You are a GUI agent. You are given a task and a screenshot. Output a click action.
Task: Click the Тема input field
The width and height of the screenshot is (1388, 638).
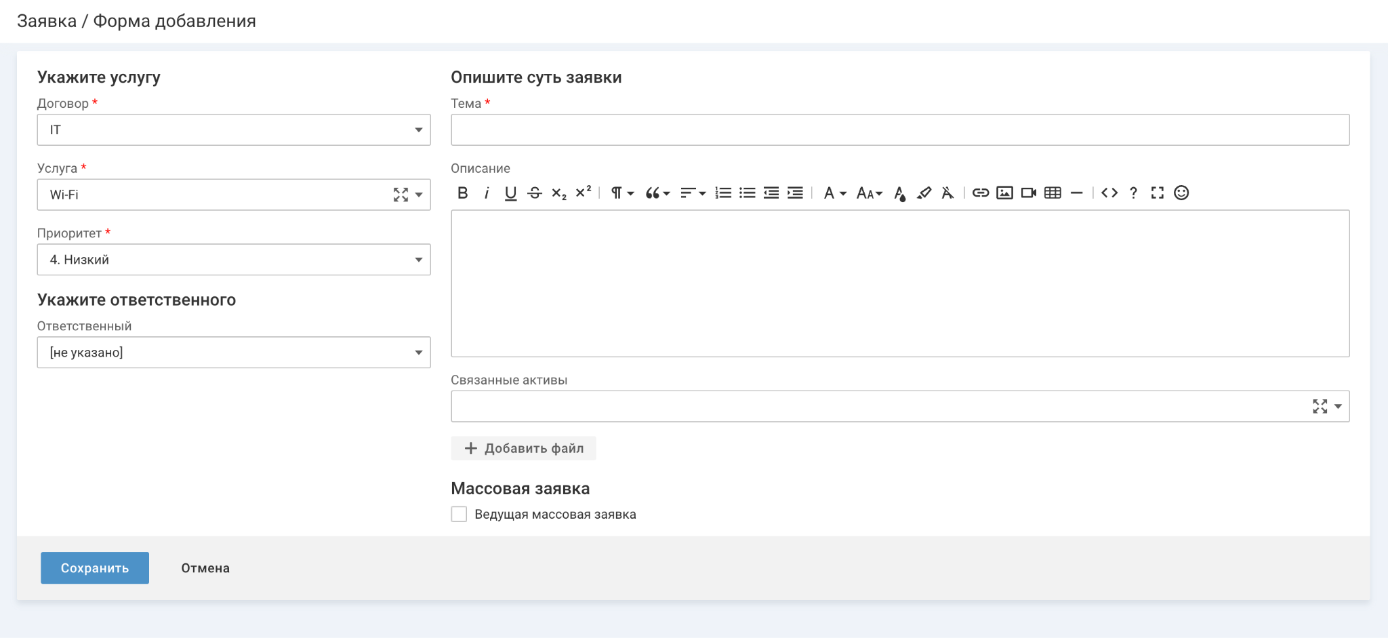899,130
